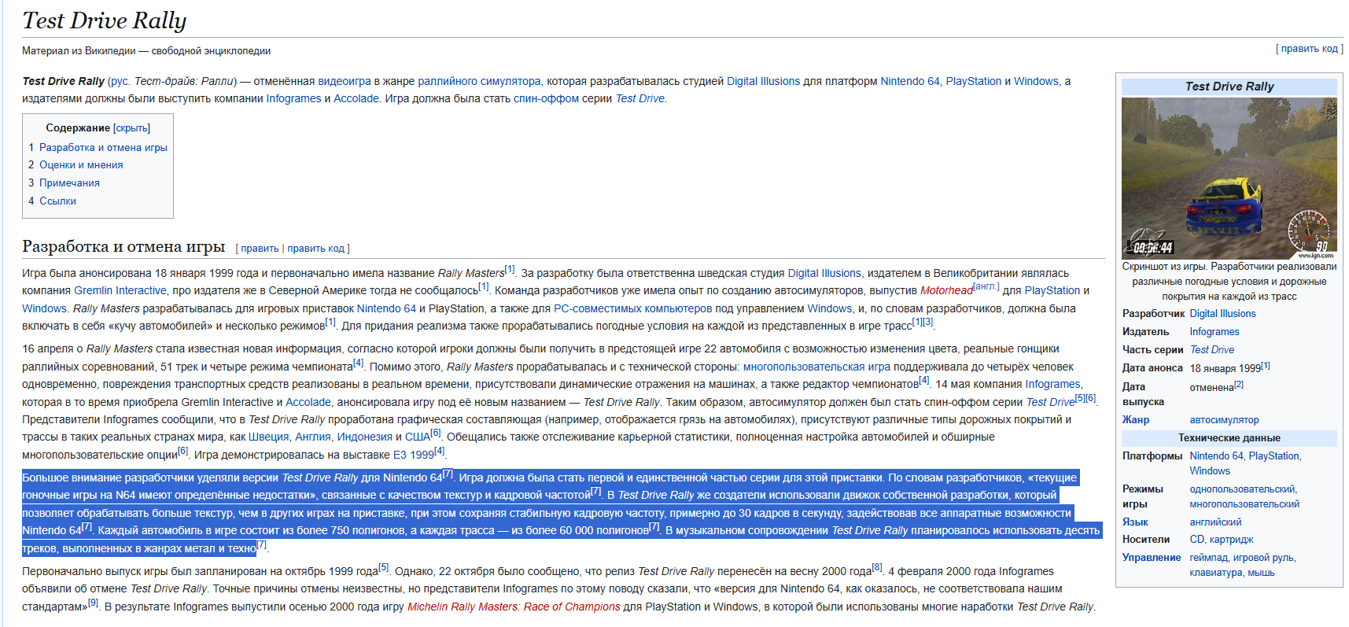Image resolution: width=1349 pixels, height=627 pixels.
Task: Open 'Test Drive' in infobox Часть серии row
Action: (x=1211, y=349)
